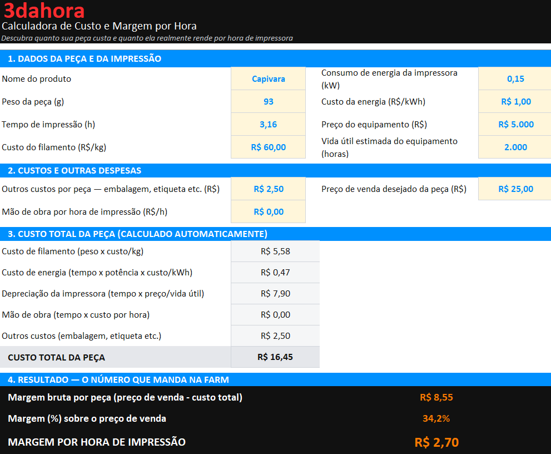Select total piece cost R$ 16,45
The image size is (551, 454).
pyautogui.click(x=275, y=357)
